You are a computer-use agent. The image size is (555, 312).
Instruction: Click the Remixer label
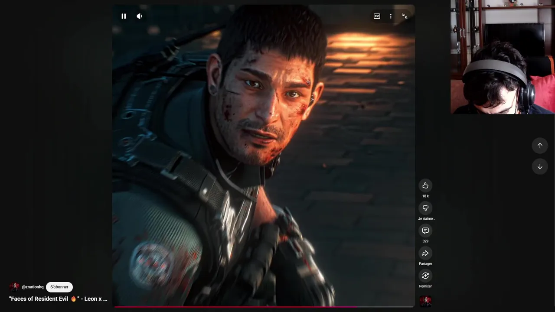(425, 286)
